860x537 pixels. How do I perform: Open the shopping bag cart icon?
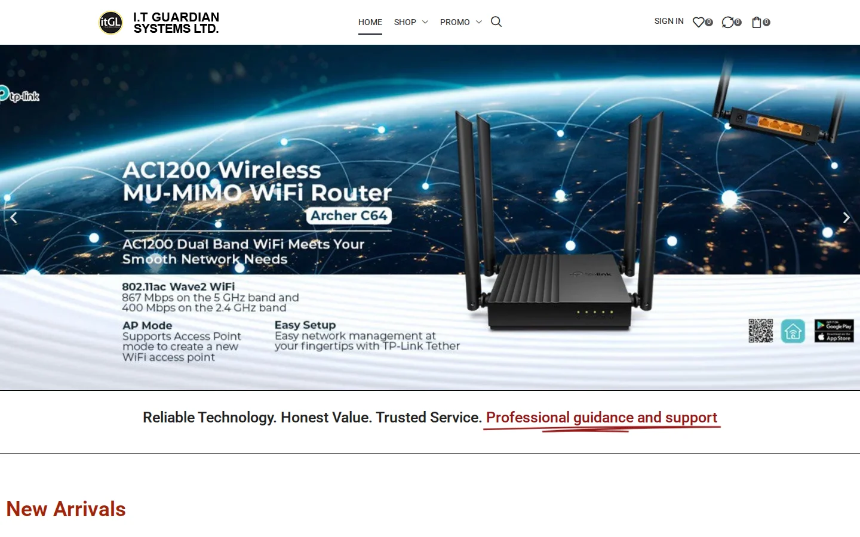point(757,22)
